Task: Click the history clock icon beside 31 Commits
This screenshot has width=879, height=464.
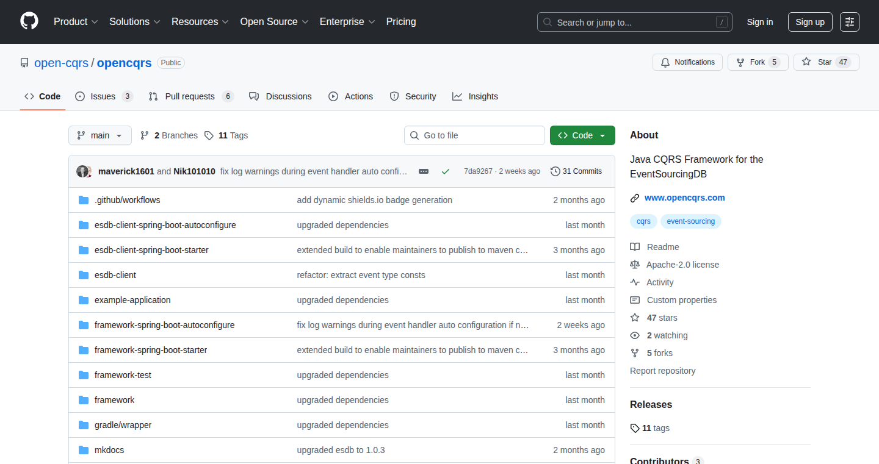Action: pyautogui.click(x=555, y=171)
